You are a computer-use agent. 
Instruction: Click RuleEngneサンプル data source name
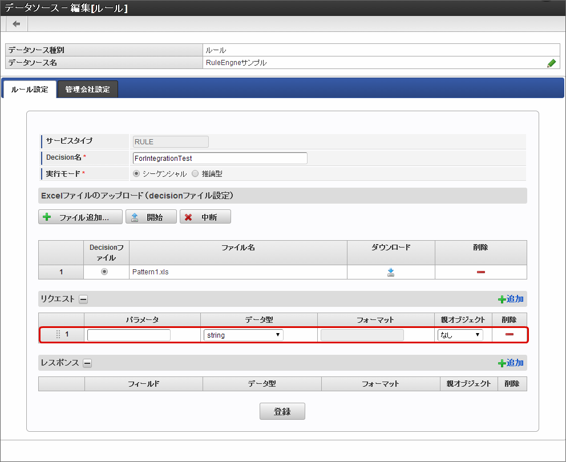pyautogui.click(x=236, y=62)
